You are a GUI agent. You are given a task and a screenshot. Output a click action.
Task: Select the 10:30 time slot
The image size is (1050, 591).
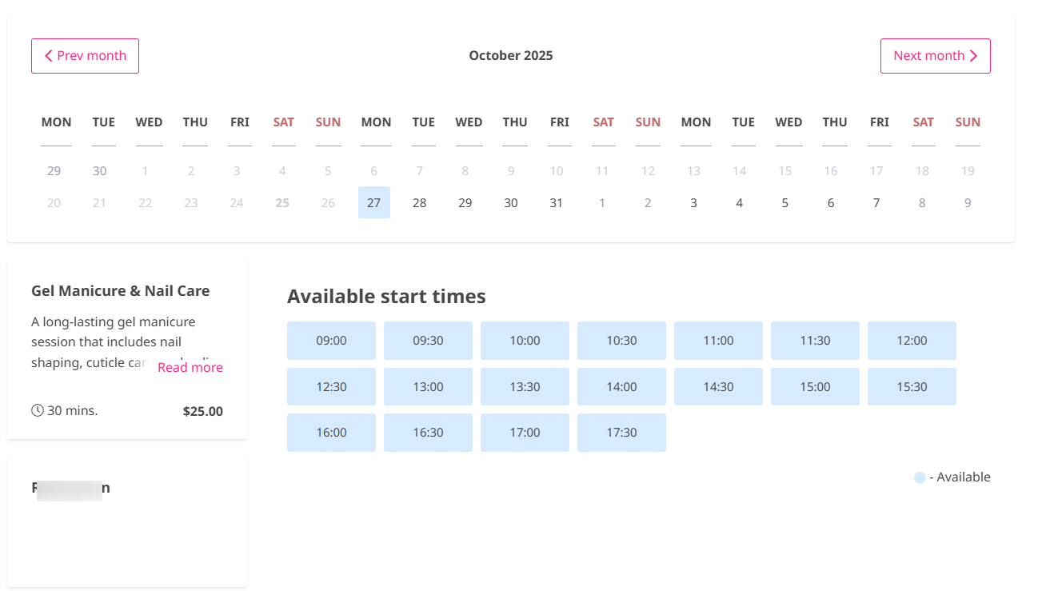click(x=621, y=340)
